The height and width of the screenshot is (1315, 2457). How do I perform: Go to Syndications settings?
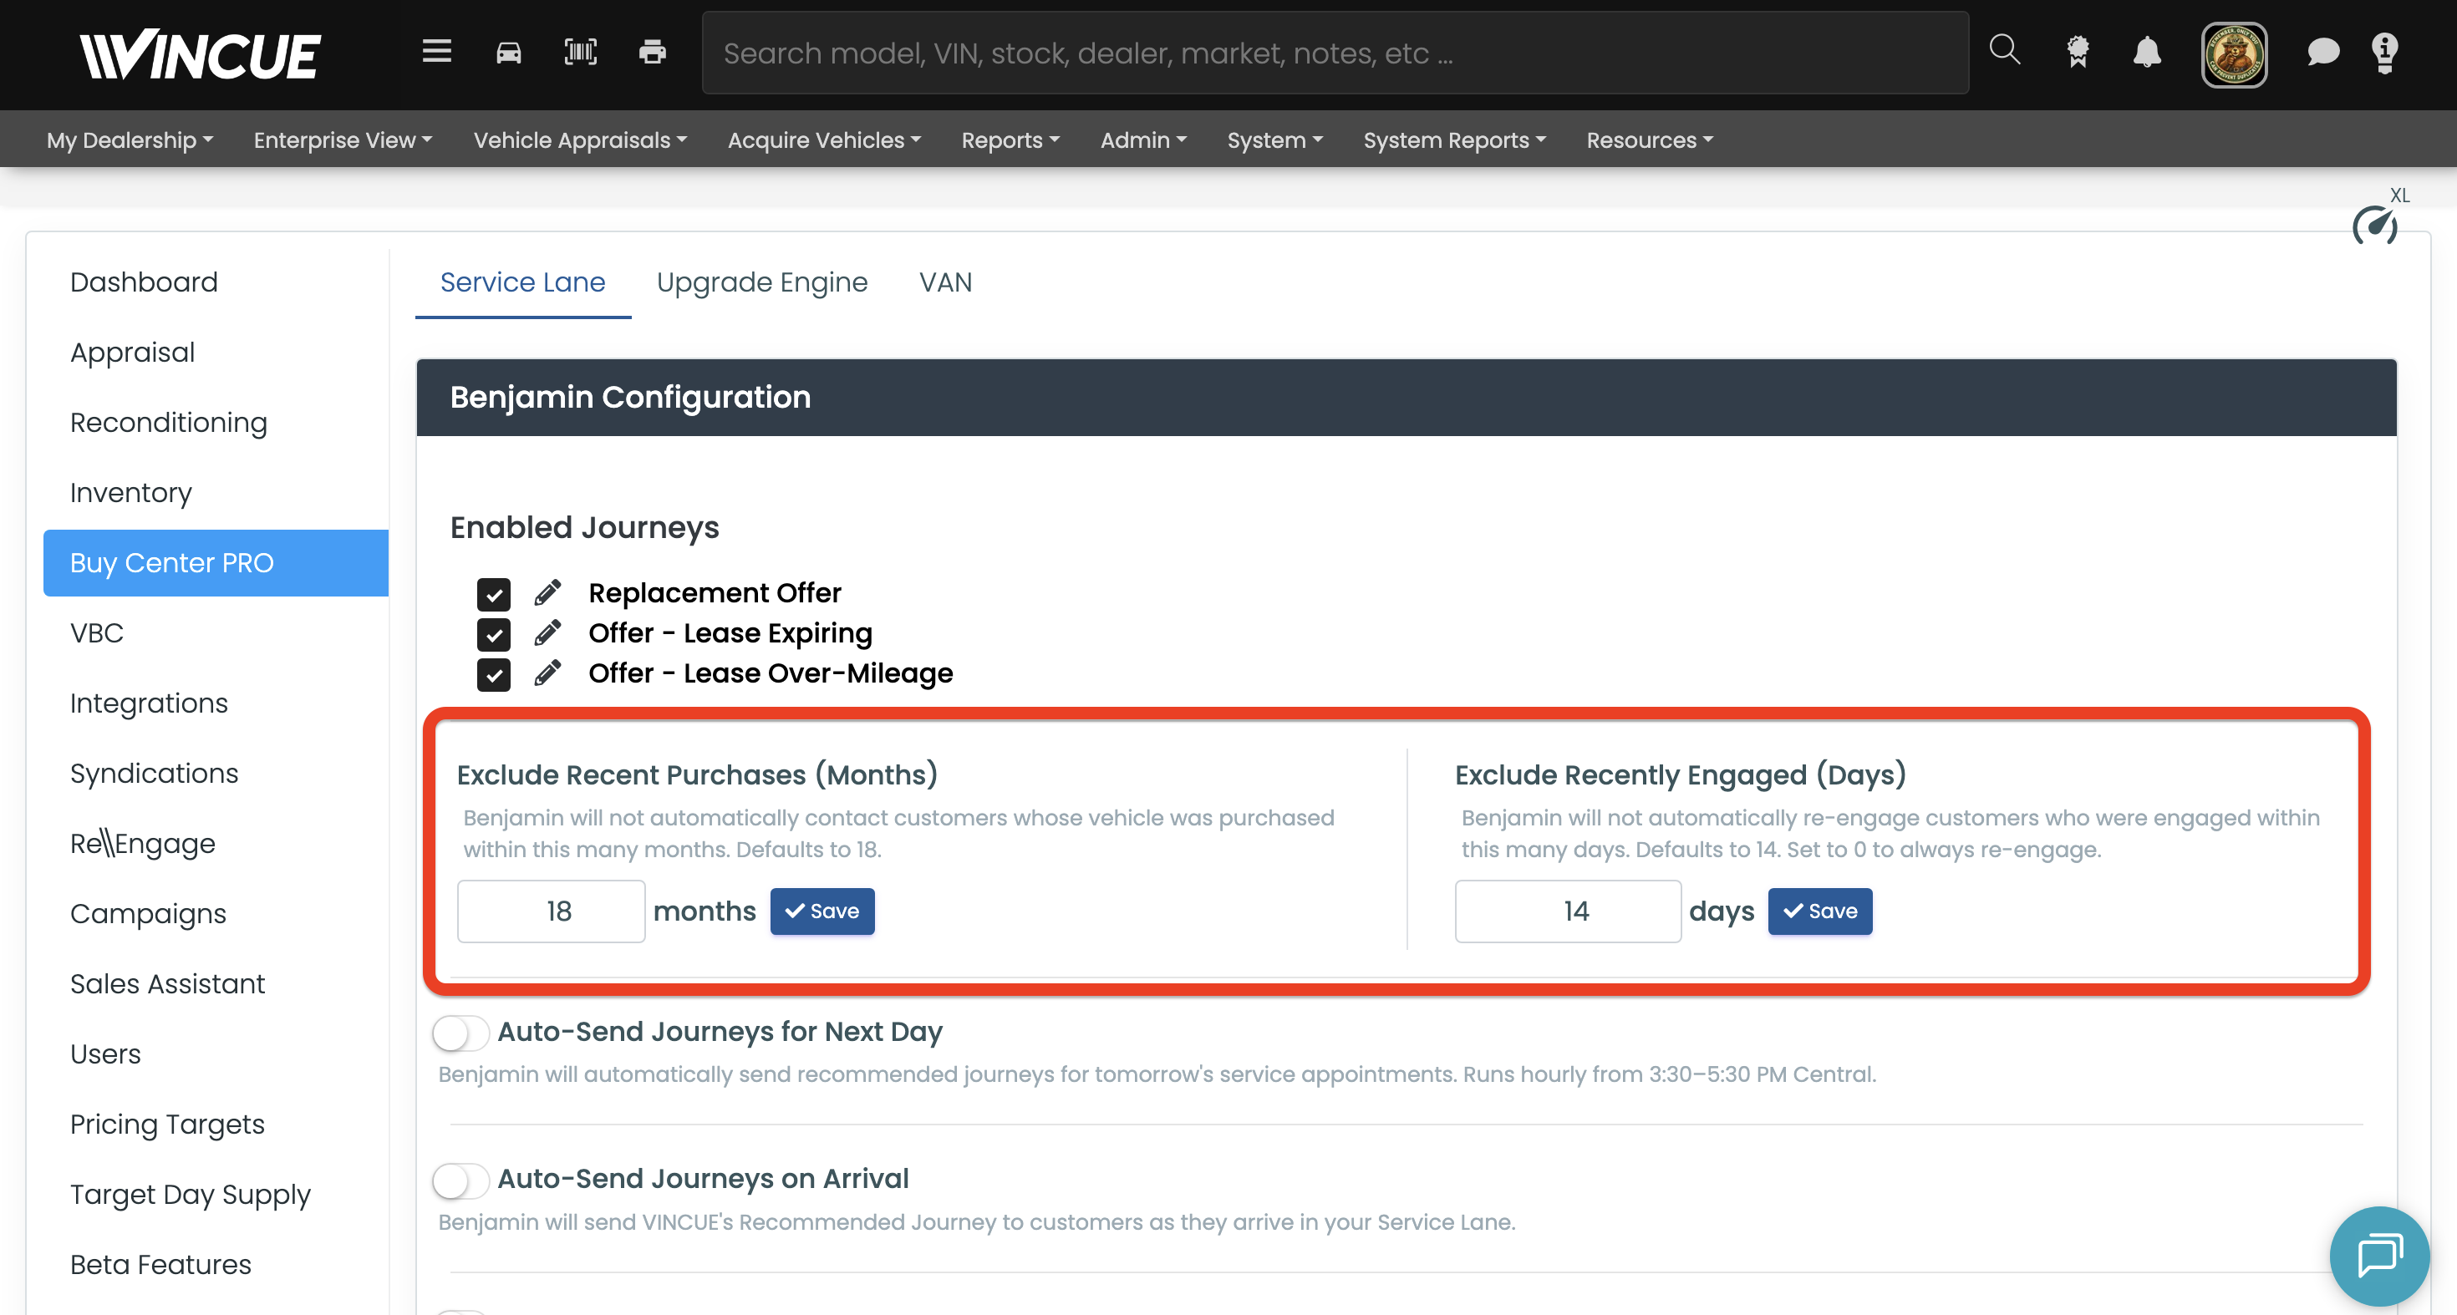point(216,774)
